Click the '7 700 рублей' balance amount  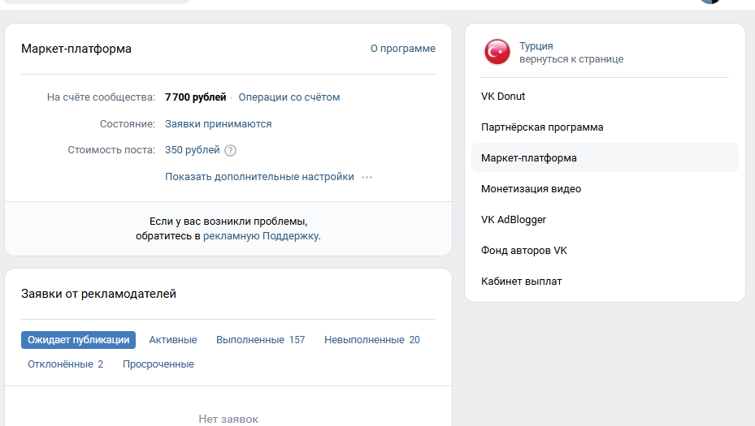pyautogui.click(x=196, y=97)
